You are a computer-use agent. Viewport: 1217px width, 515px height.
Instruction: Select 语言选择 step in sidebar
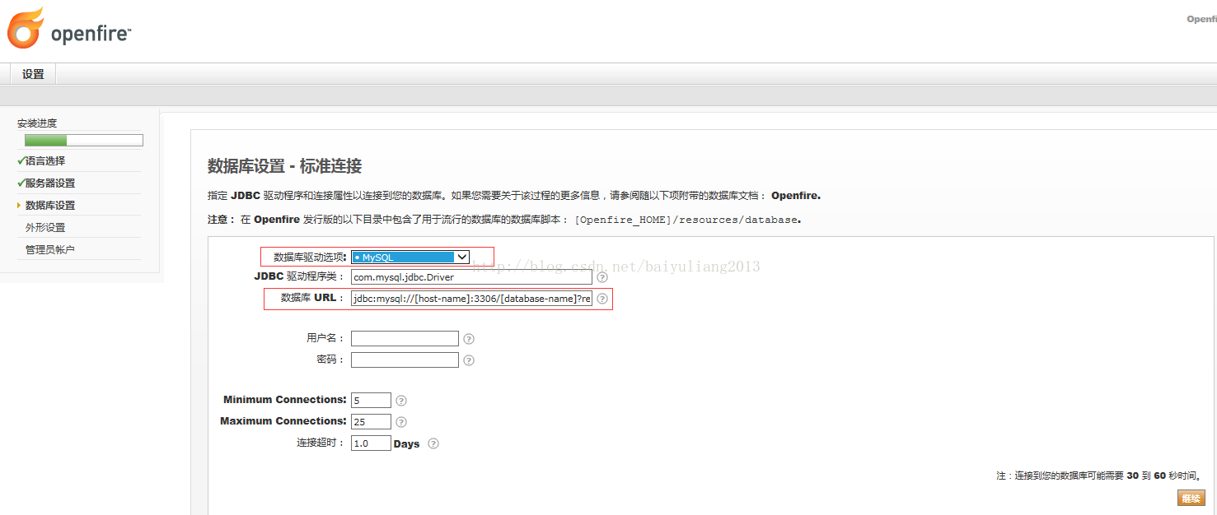45,161
